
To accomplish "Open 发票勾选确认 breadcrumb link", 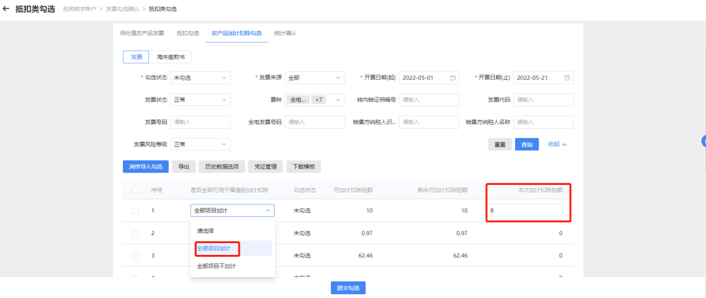I will [x=122, y=9].
